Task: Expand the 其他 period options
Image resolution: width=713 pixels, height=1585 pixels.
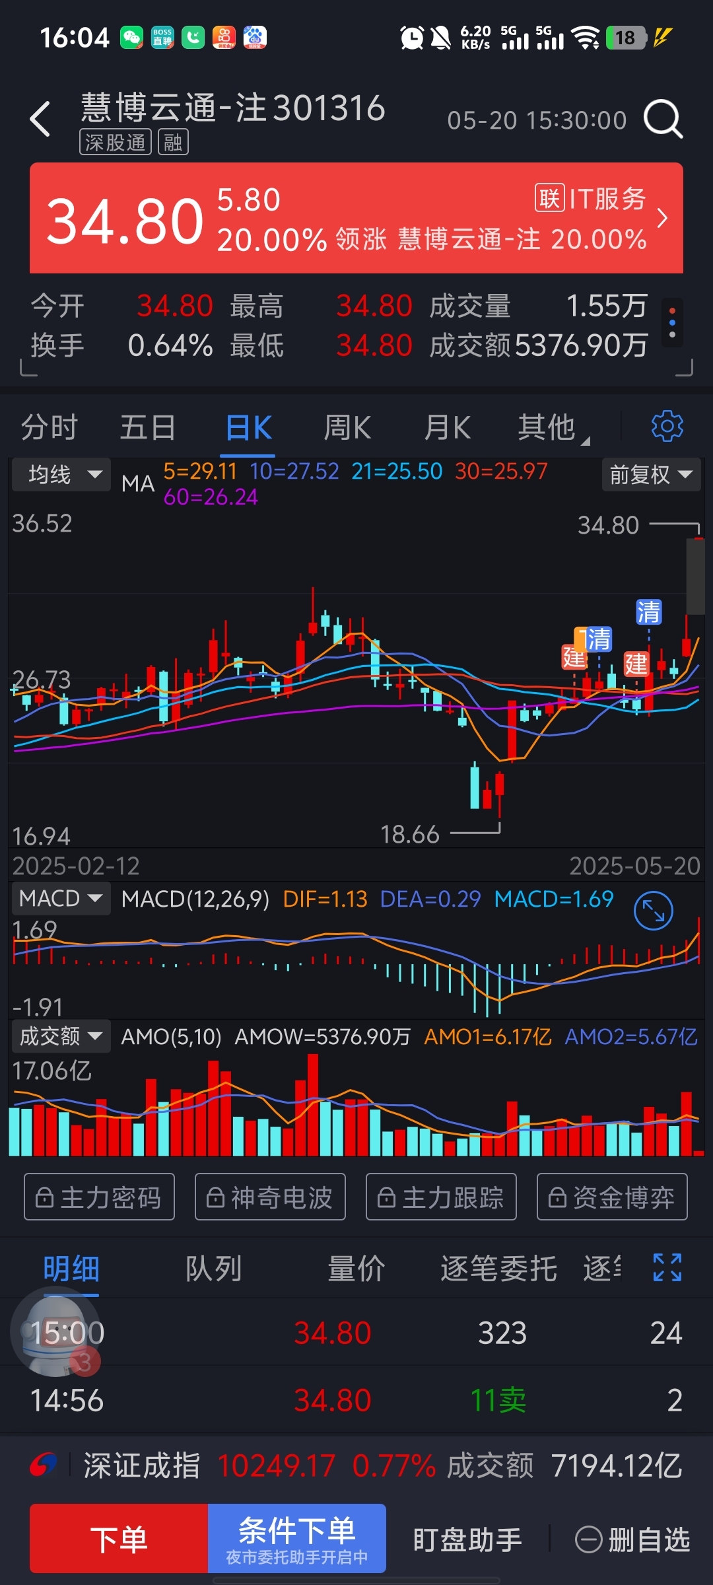Action: click(x=552, y=427)
